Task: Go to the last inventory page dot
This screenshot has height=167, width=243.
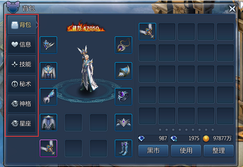Action: click(213, 130)
